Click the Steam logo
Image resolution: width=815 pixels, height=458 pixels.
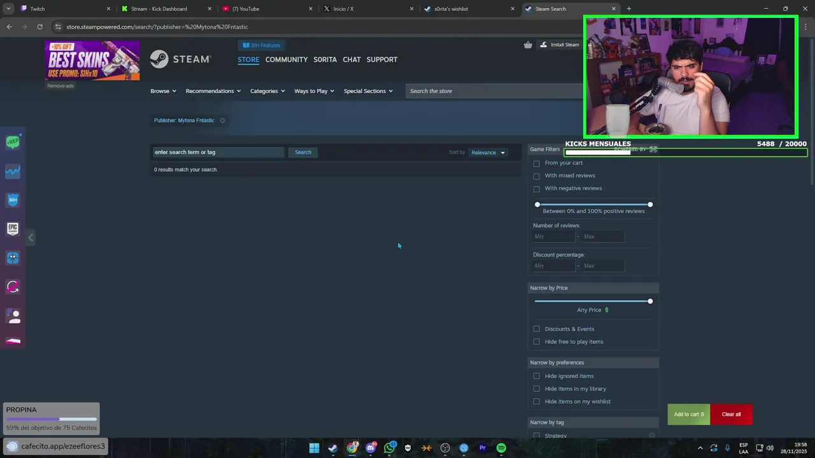[x=180, y=59]
